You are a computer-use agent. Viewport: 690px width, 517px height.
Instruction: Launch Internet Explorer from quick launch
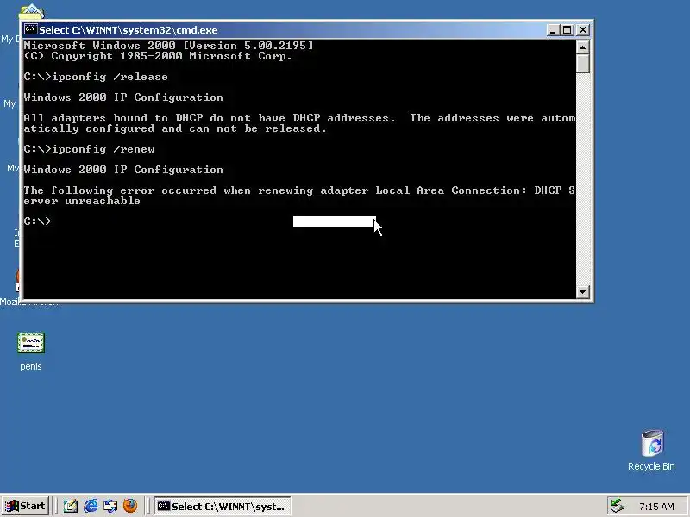click(x=91, y=506)
